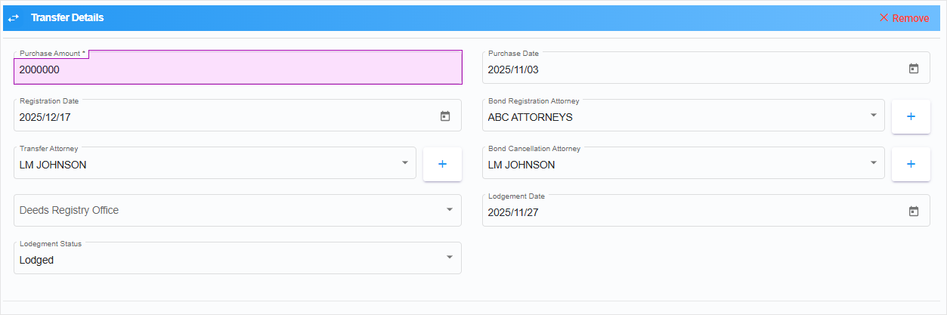
Task: Focus the Purchase Amount field
Action: pos(227,69)
